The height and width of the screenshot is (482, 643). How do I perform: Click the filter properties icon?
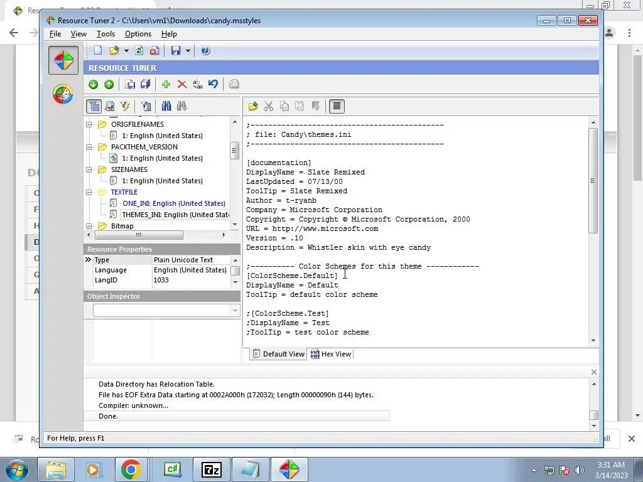click(x=146, y=106)
